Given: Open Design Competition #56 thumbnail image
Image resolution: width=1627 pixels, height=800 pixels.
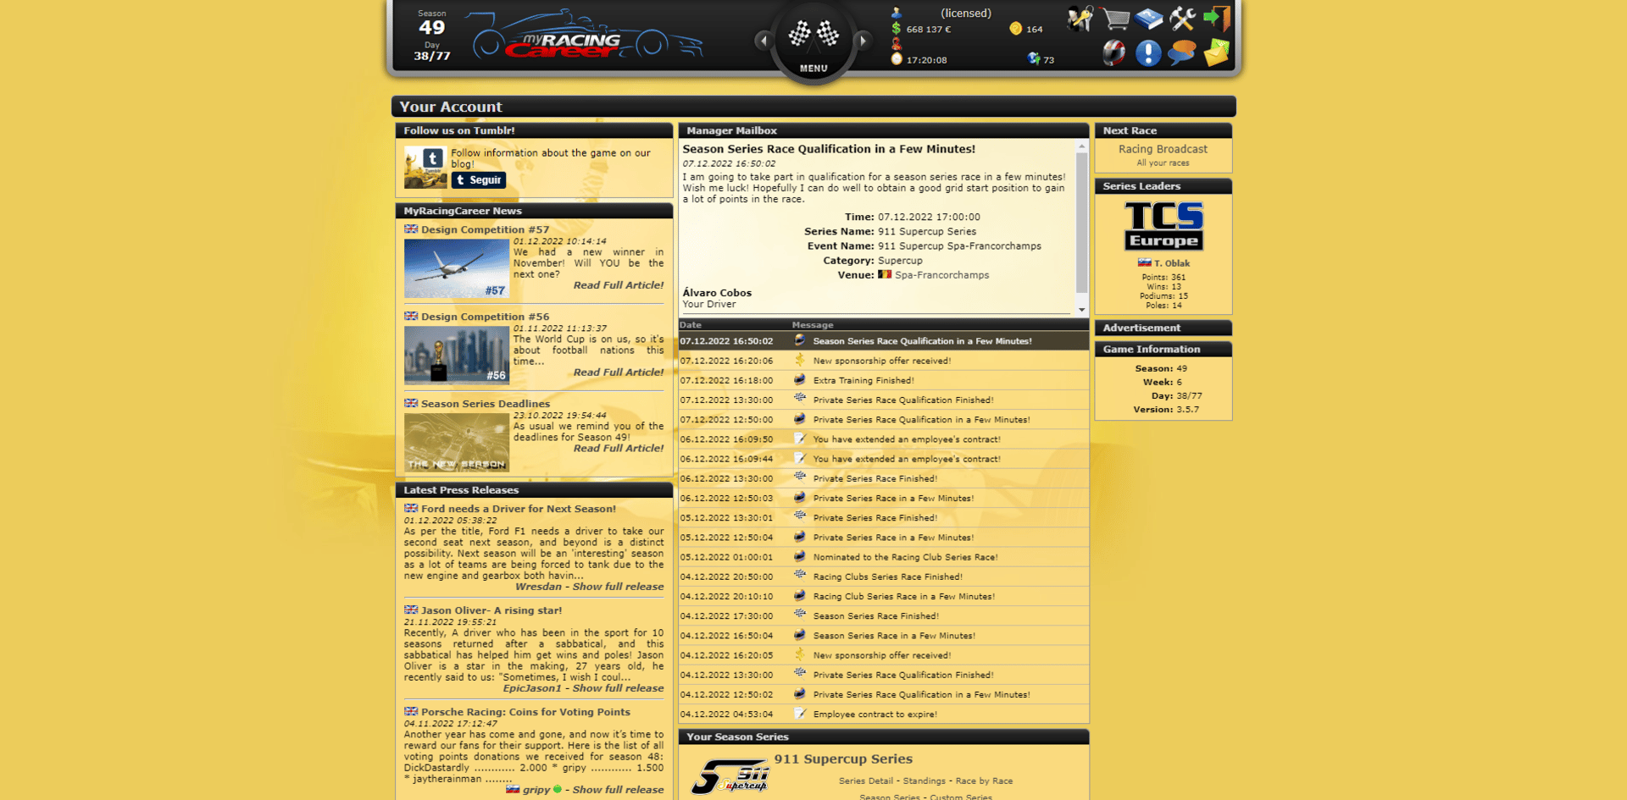Looking at the screenshot, I should coord(457,356).
